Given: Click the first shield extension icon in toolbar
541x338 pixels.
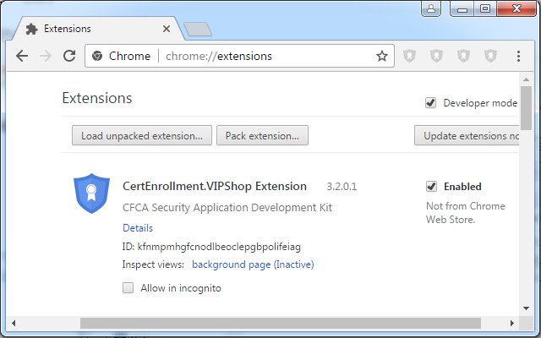Looking at the screenshot, I should pos(409,56).
